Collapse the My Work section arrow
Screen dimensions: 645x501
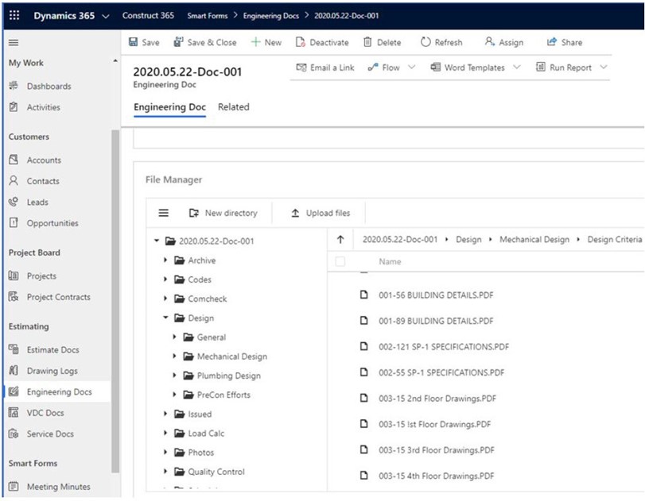(115, 61)
